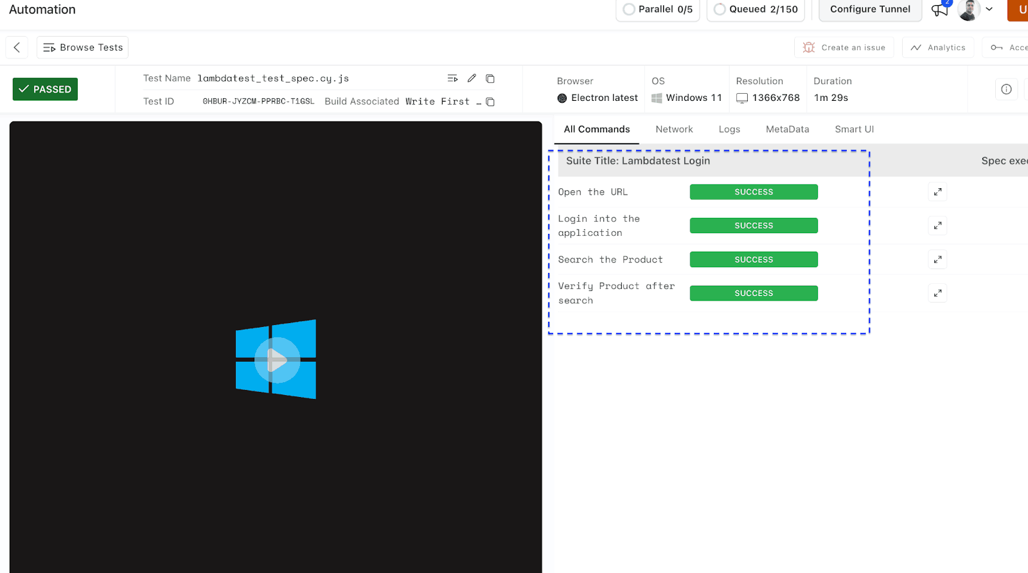Open Browse Tests
The image size is (1028, 573).
click(x=82, y=48)
